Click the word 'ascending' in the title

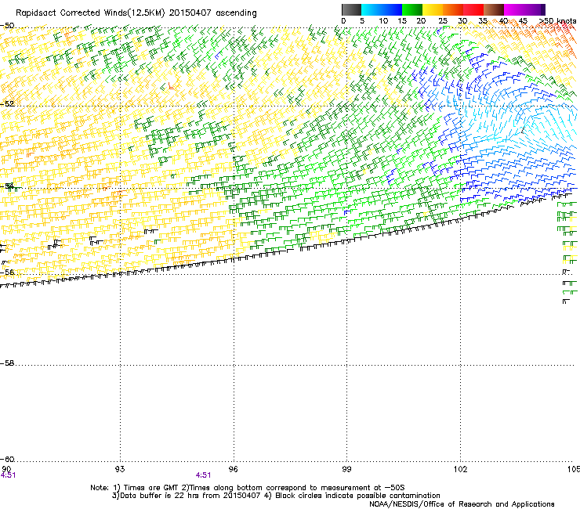tap(236, 13)
